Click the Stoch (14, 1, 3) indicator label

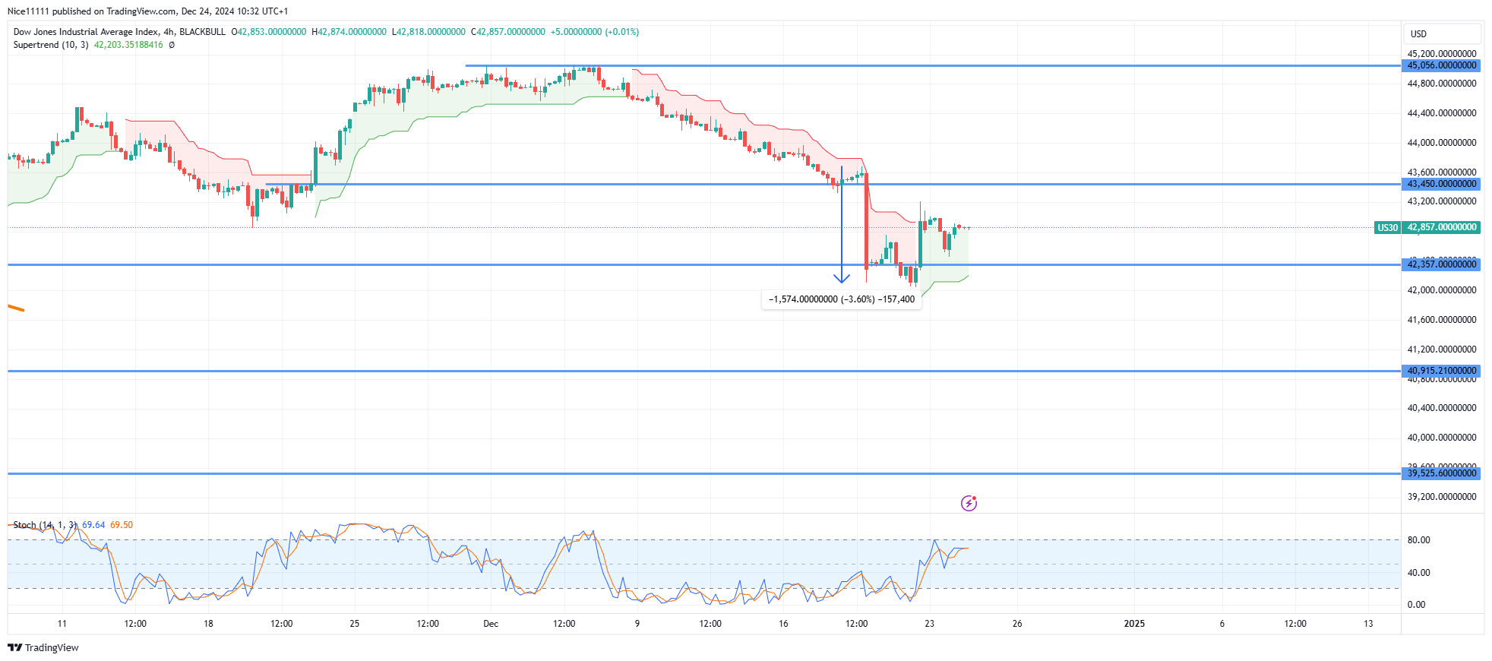pyautogui.click(x=45, y=525)
